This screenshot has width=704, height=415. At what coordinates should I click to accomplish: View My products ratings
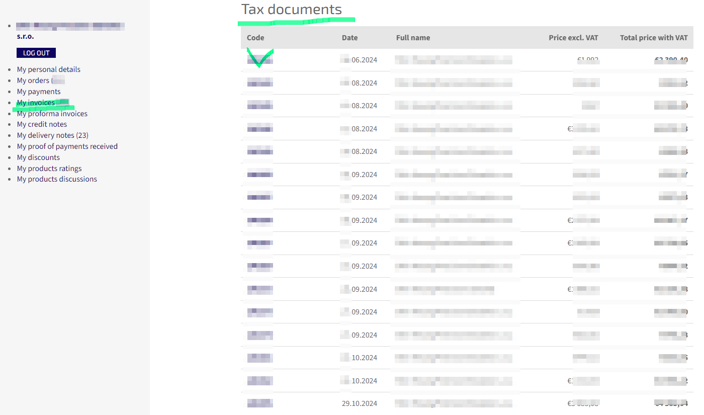[x=49, y=169]
